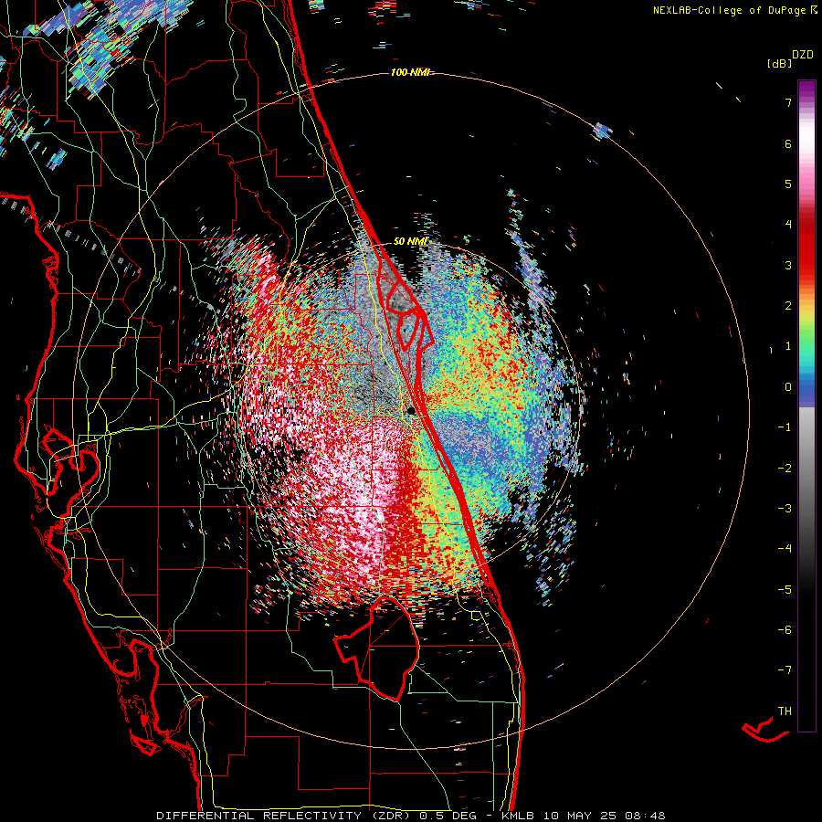Click the 100 NMI range ring label
This screenshot has width=822, height=822.
coord(410,72)
